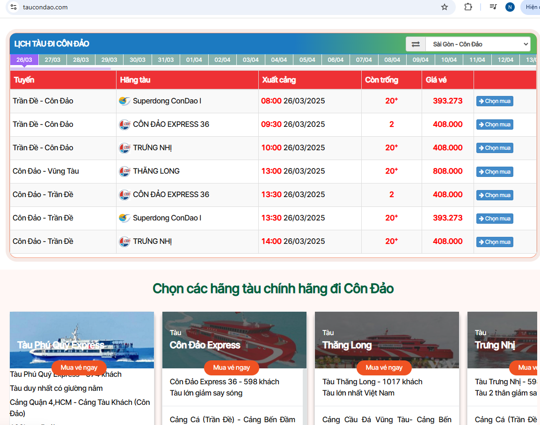View site information icon beside taucondao.com
The height and width of the screenshot is (425, 540).
14,7
